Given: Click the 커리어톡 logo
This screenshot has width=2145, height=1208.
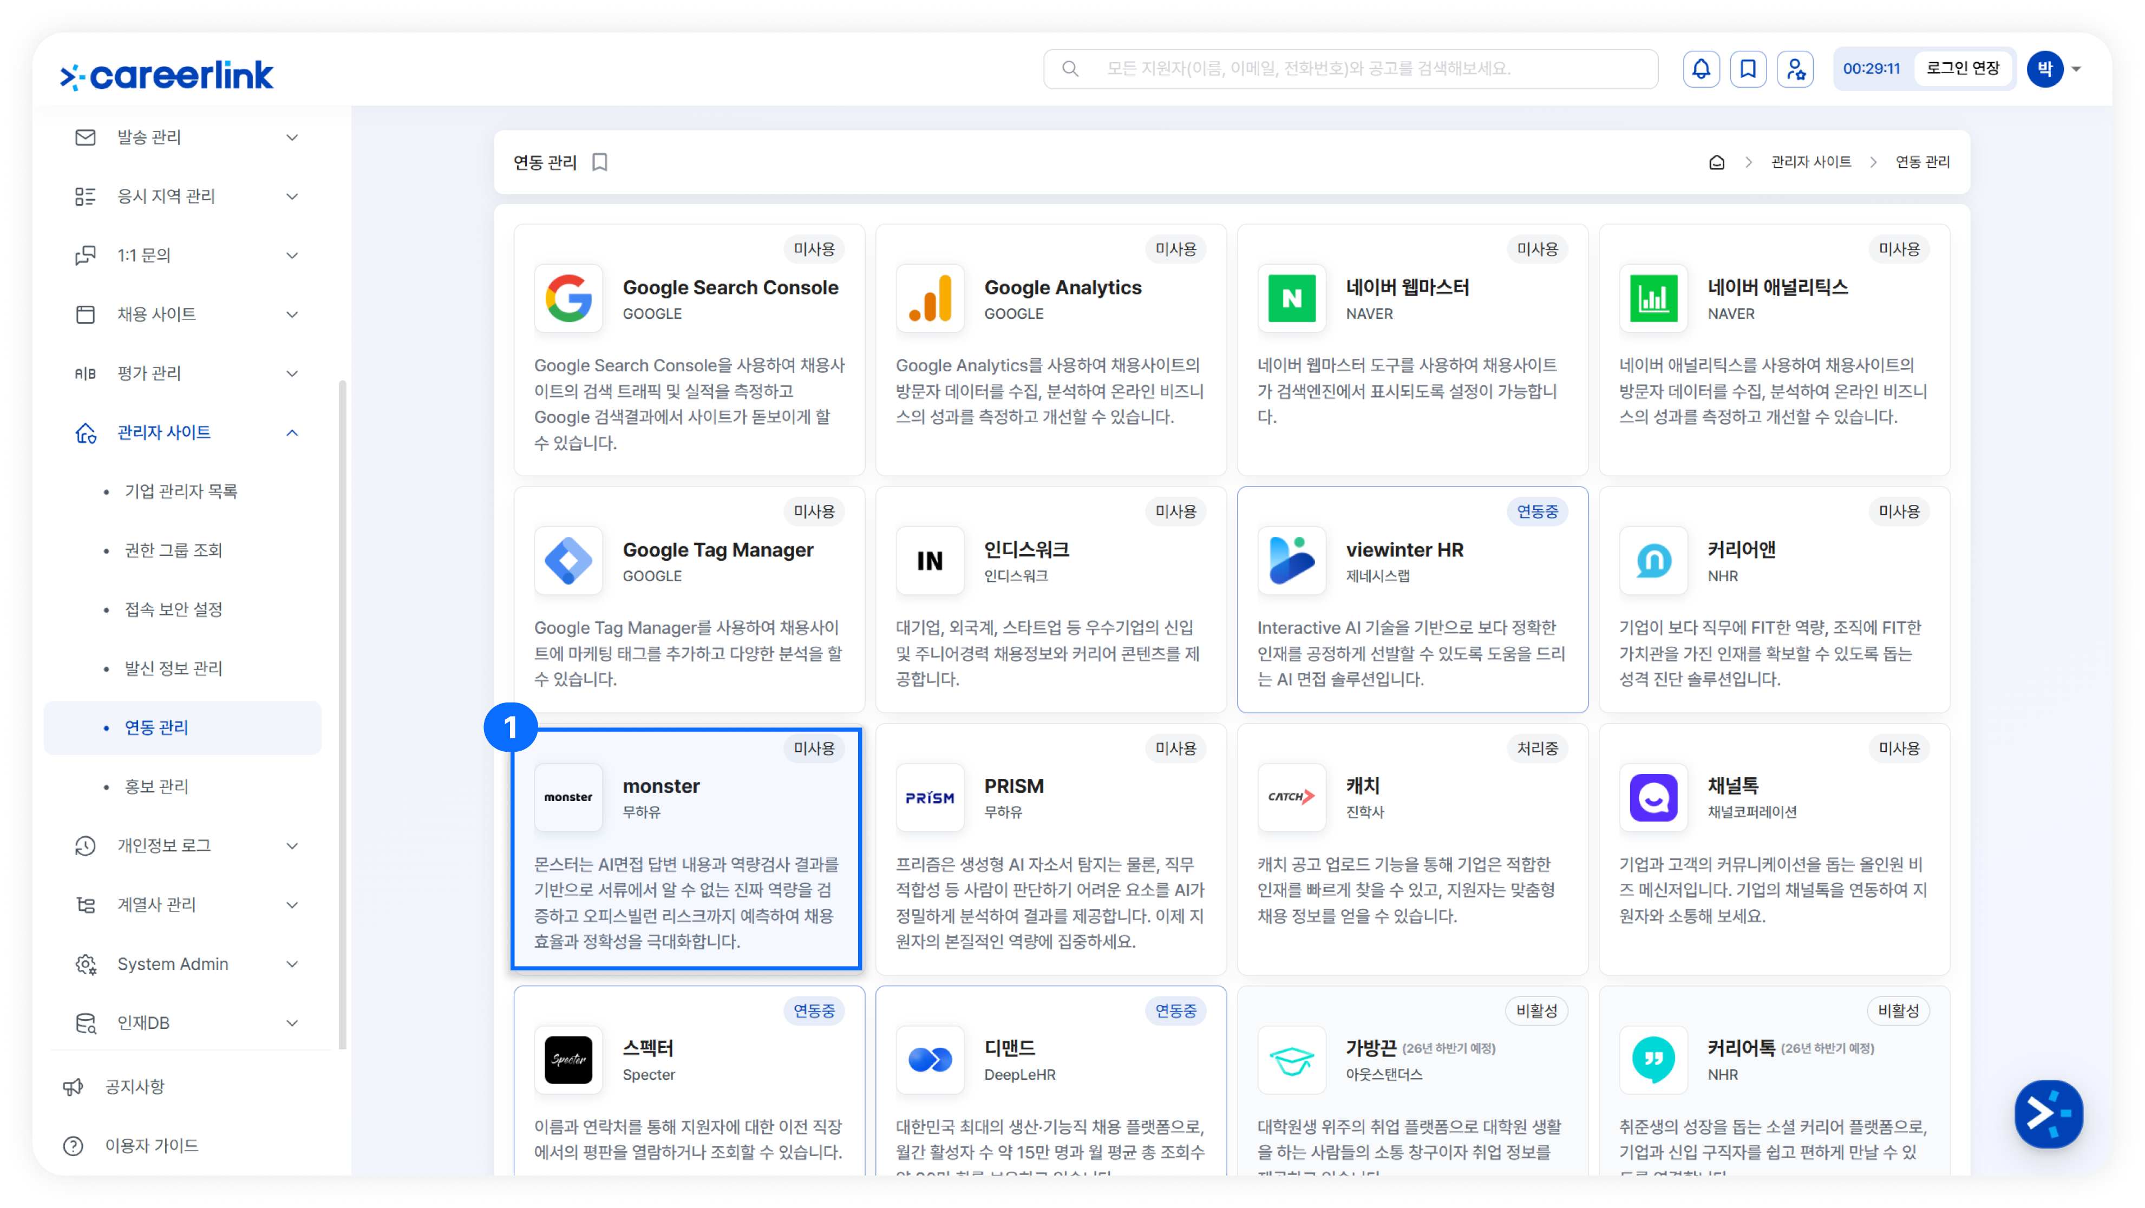Looking at the screenshot, I should coord(1653,1059).
